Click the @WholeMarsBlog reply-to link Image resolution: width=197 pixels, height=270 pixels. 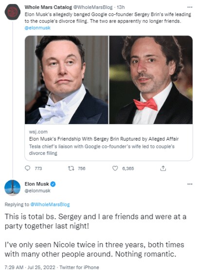click(x=50, y=205)
